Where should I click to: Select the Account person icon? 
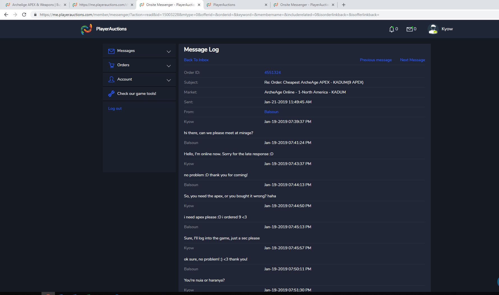click(111, 79)
